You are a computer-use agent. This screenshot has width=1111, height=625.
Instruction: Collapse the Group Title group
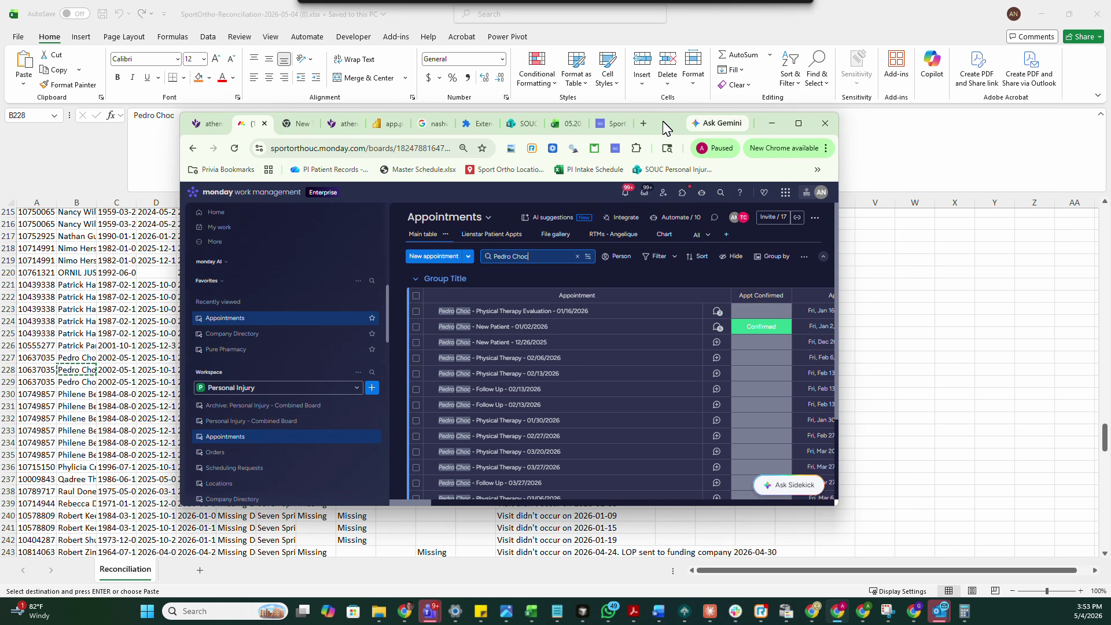point(415,279)
